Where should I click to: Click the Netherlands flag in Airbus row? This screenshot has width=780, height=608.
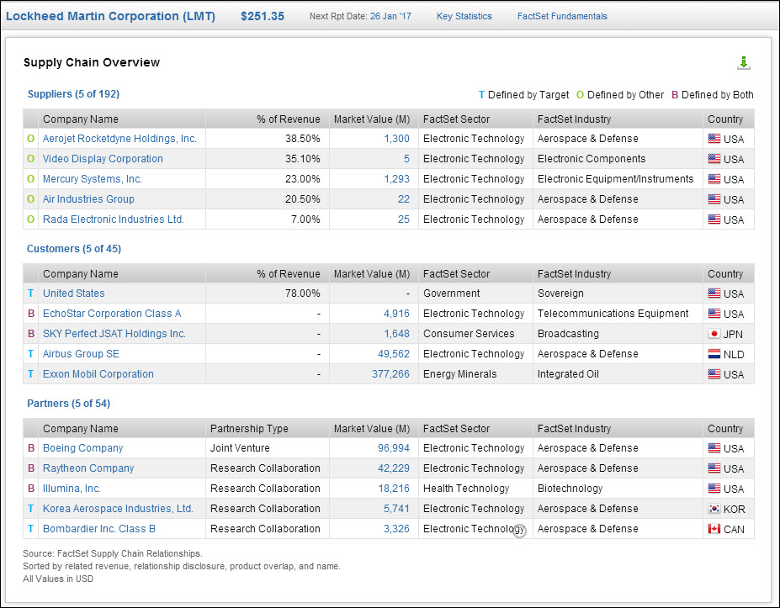click(x=714, y=354)
